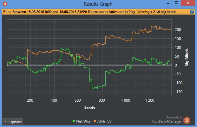Click the 400 label on the x-axis
This screenshot has height=127, width=197.
point(54,100)
